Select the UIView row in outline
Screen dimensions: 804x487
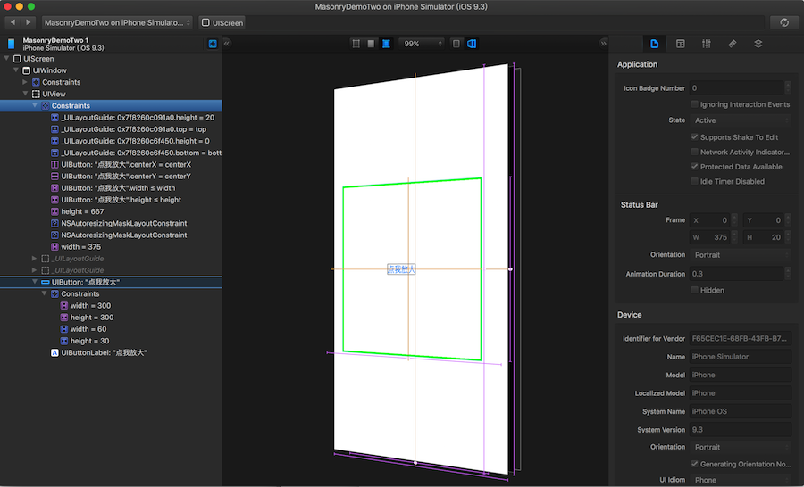111,94
